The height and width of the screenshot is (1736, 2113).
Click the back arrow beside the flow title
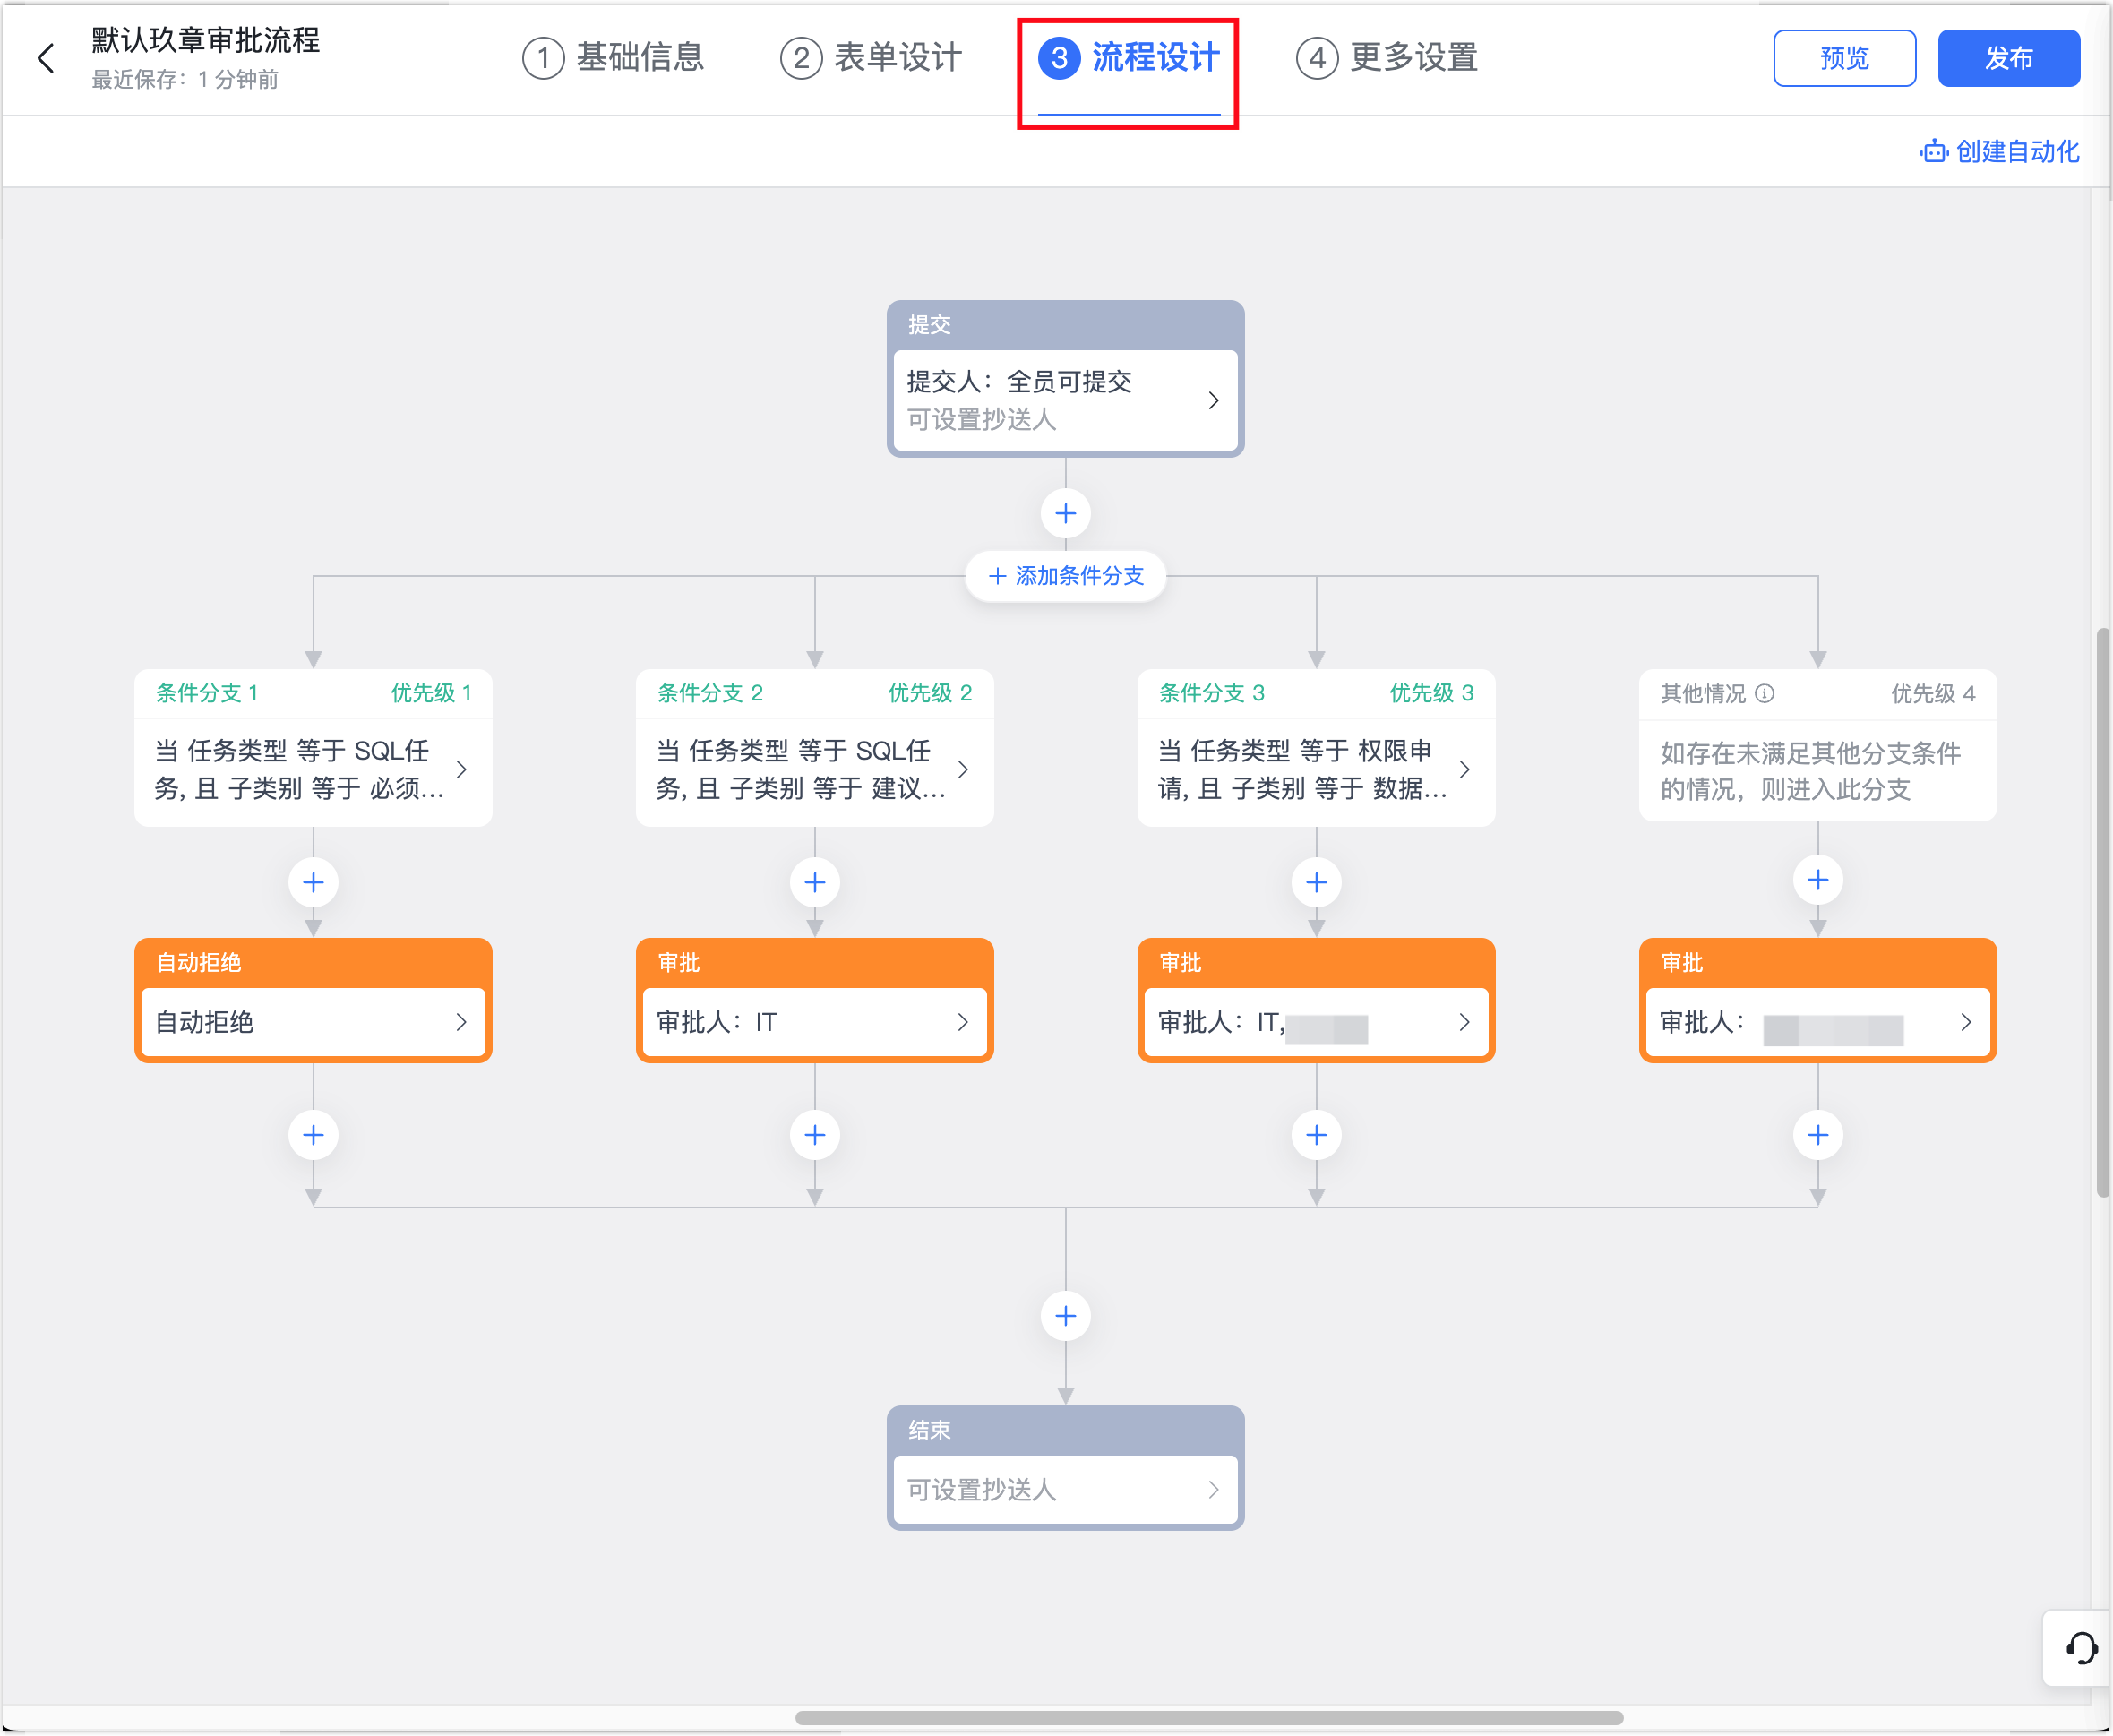coord(46,58)
